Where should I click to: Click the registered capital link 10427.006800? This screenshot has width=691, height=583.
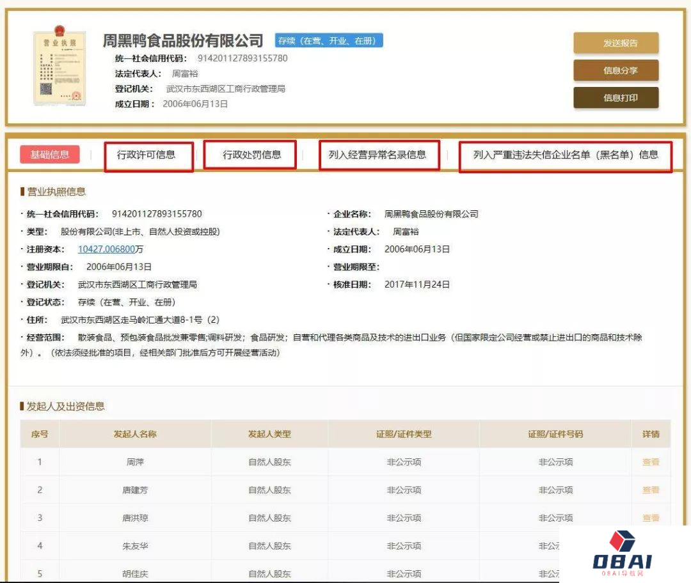[x=106, y=249]
